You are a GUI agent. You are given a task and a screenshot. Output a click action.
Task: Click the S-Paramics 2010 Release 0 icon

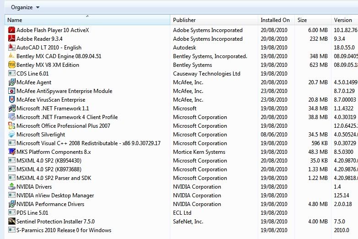[x=11, y=230]
